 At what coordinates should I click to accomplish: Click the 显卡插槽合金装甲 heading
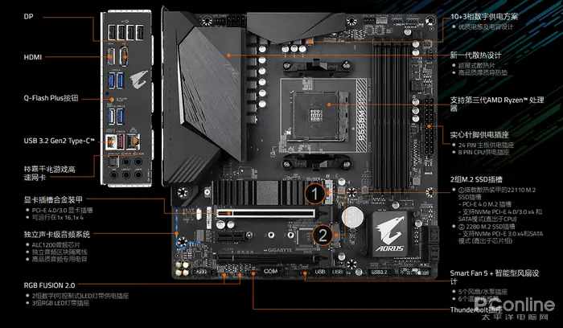(x=53, y=199)
